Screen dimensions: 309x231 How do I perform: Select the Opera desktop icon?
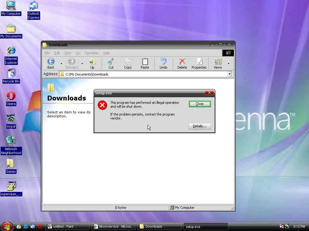(11, 99)
